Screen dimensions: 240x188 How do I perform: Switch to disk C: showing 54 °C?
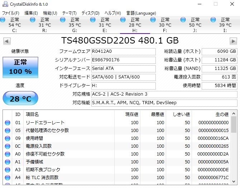point(15,25)
